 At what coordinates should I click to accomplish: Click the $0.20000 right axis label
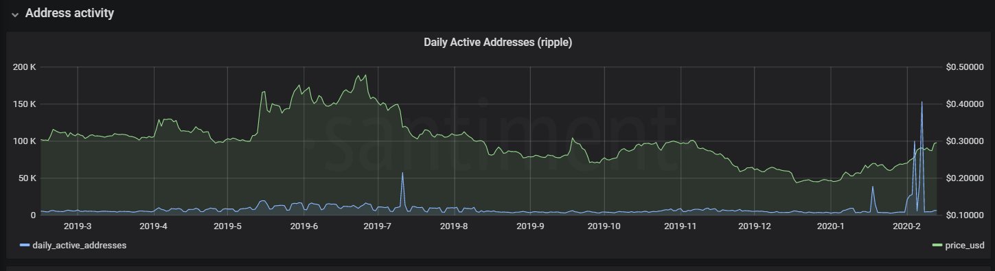pyautogui.click(x=965, y=178)
